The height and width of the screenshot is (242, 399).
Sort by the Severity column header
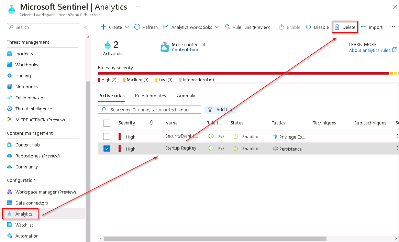(127, 123)
